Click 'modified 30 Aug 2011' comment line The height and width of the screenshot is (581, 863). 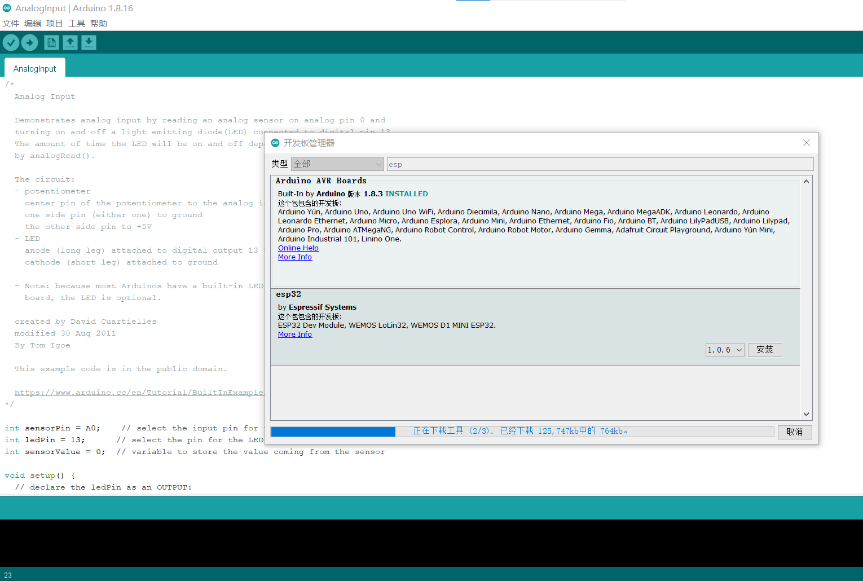65,333
